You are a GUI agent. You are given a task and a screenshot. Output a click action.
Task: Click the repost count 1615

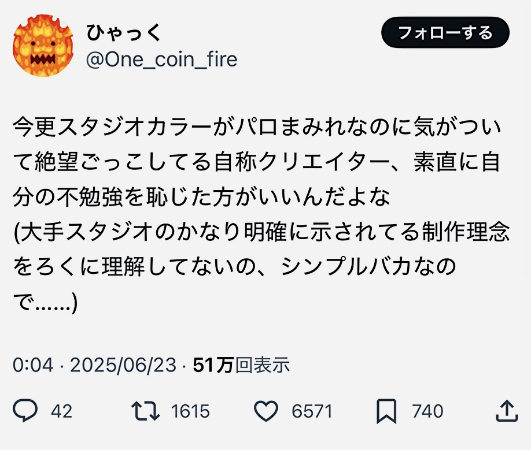pos(190,411)
